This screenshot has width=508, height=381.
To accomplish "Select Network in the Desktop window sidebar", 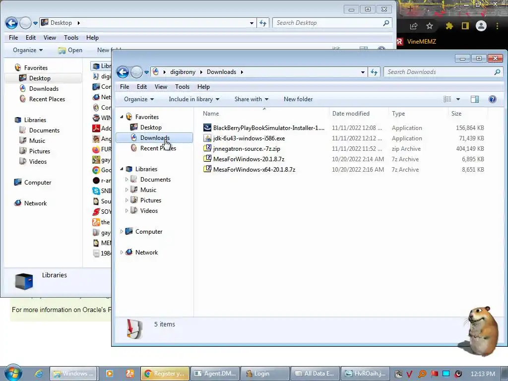I will coord(35,203).
